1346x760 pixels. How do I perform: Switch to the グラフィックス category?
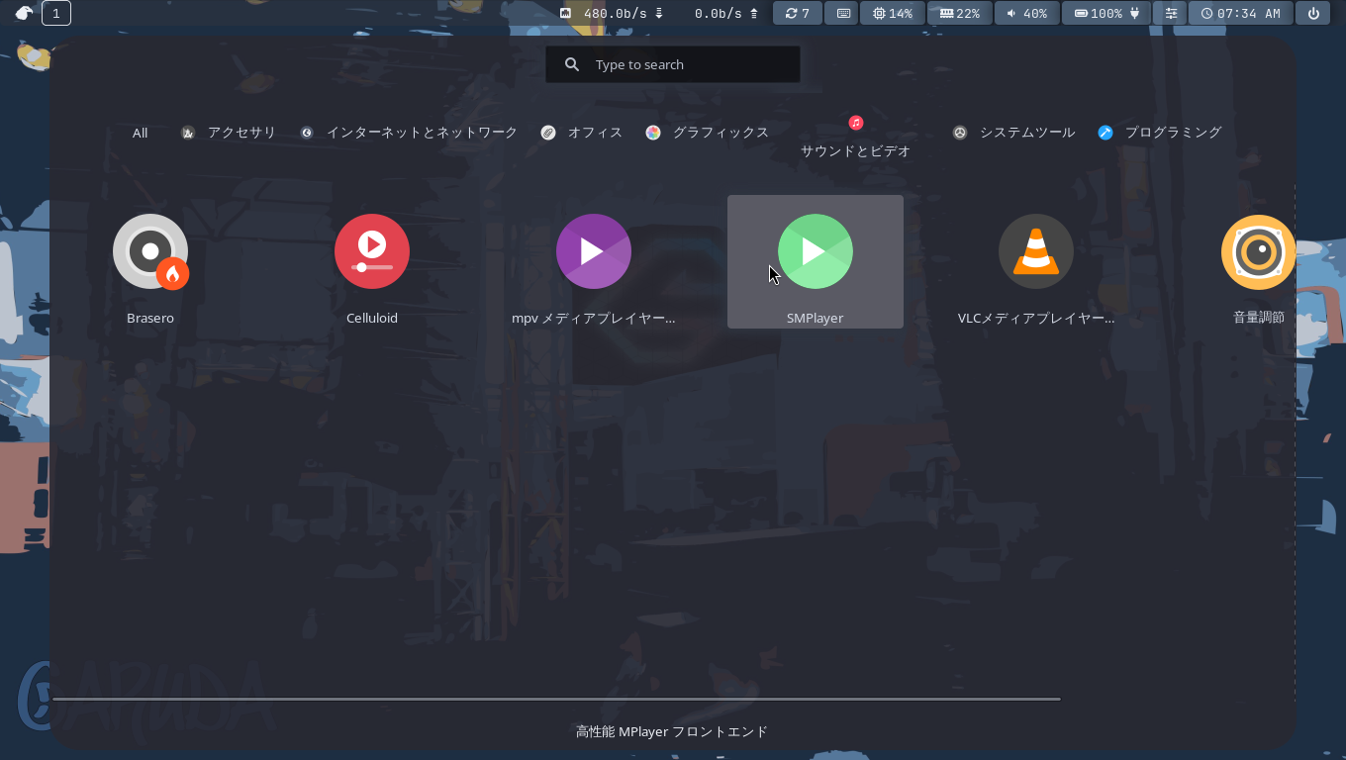coord(707,133)
